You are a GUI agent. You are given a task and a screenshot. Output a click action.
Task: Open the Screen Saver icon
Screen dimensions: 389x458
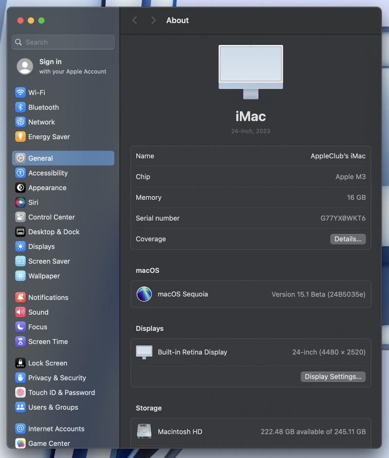click(x=20, y=261)
